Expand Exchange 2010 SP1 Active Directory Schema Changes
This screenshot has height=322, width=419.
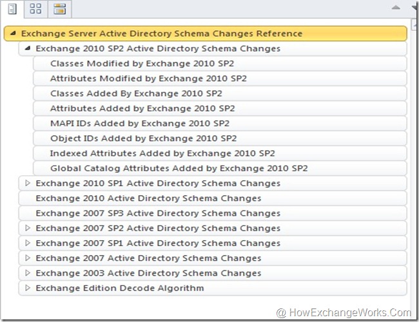tap(27, 183)
